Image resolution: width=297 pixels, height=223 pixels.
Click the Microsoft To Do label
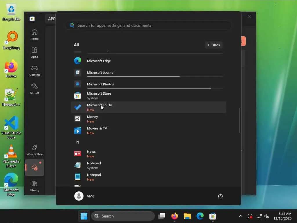[99, 105]
